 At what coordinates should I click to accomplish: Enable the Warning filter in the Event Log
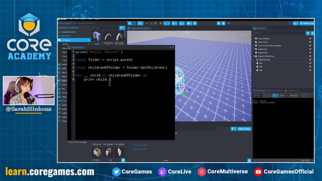[x=299, y=96]
